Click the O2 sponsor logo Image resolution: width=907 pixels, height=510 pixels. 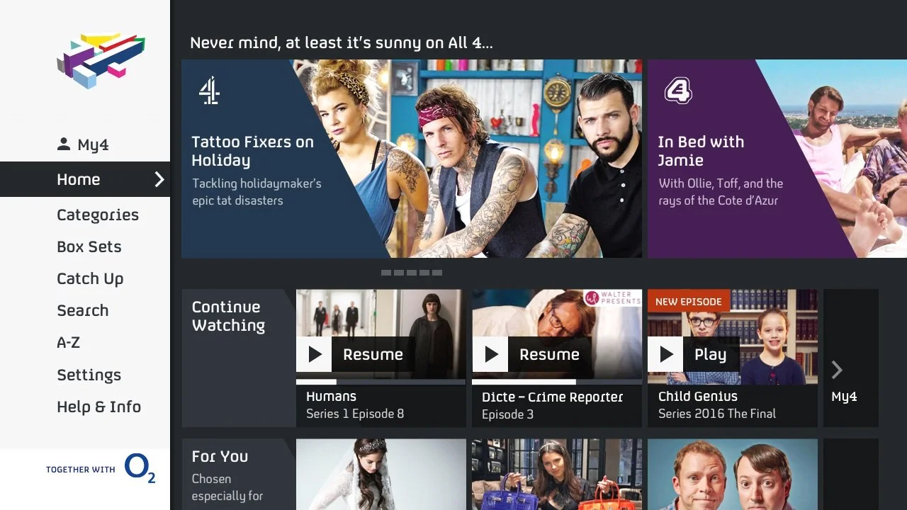pyautogui.click(x=140, y=469)
